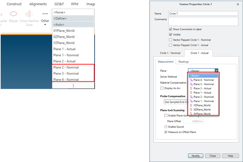The image size is (243, 162).
Task: Tick the Measure on Offset Plane checkbox
Action: (x=166, y=132)
